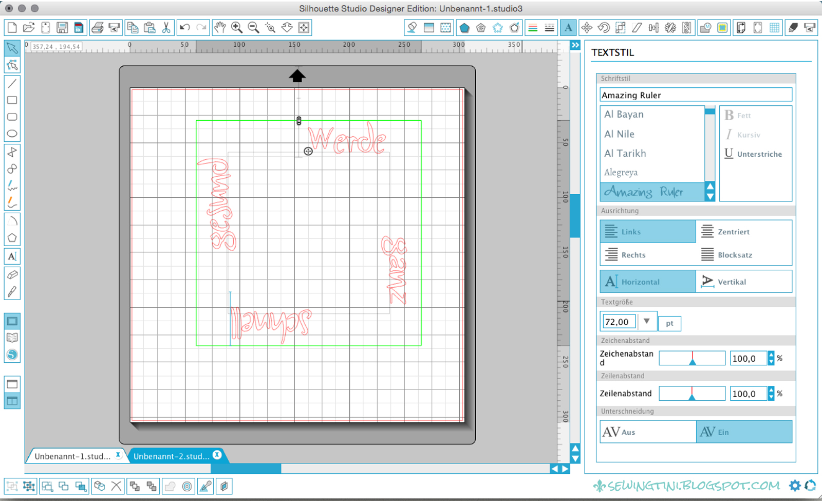This screenshot has height=501, width=822.
Task: Pick the Regular Polygon tool
Action: pos(12,238)
